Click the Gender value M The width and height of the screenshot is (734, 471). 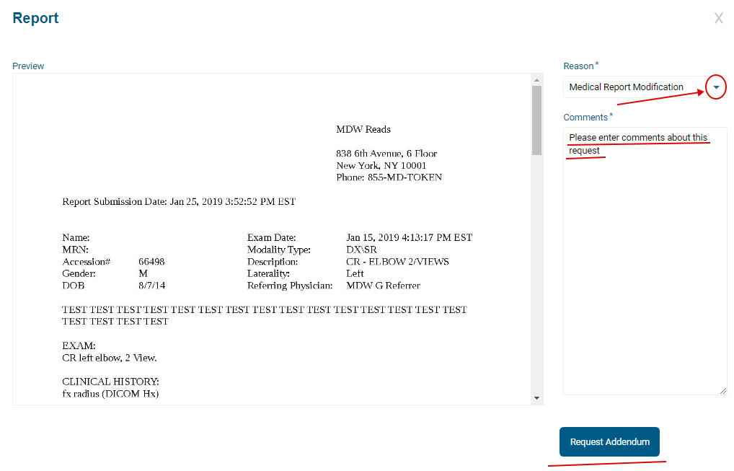point(143,273)
